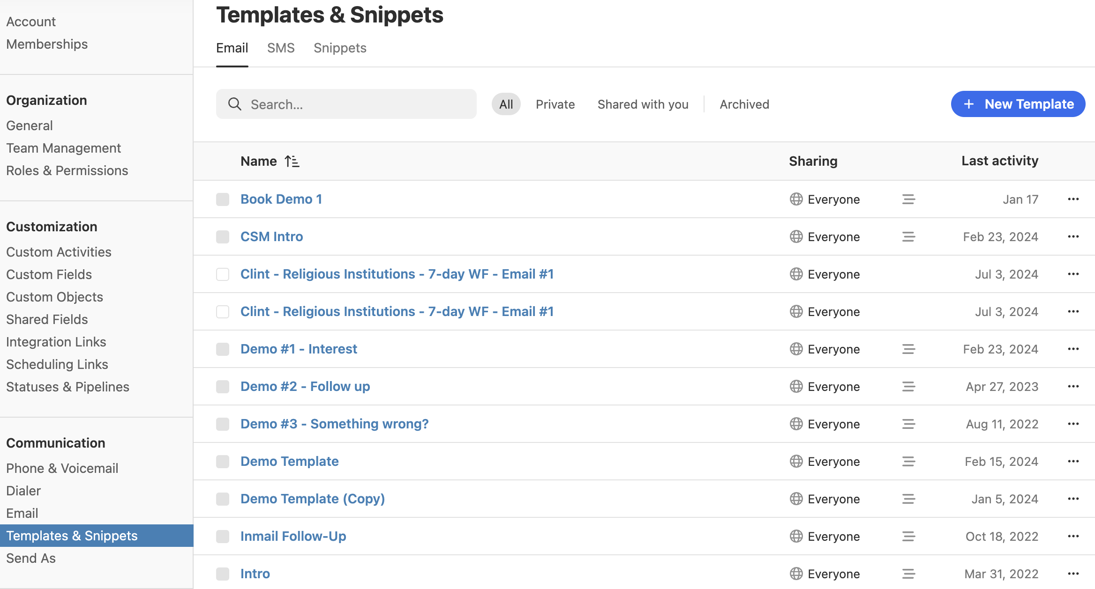Open Scheduling Links in sidebar
This screenshot has height=589, width=1095.
click(x=57, y=364)
